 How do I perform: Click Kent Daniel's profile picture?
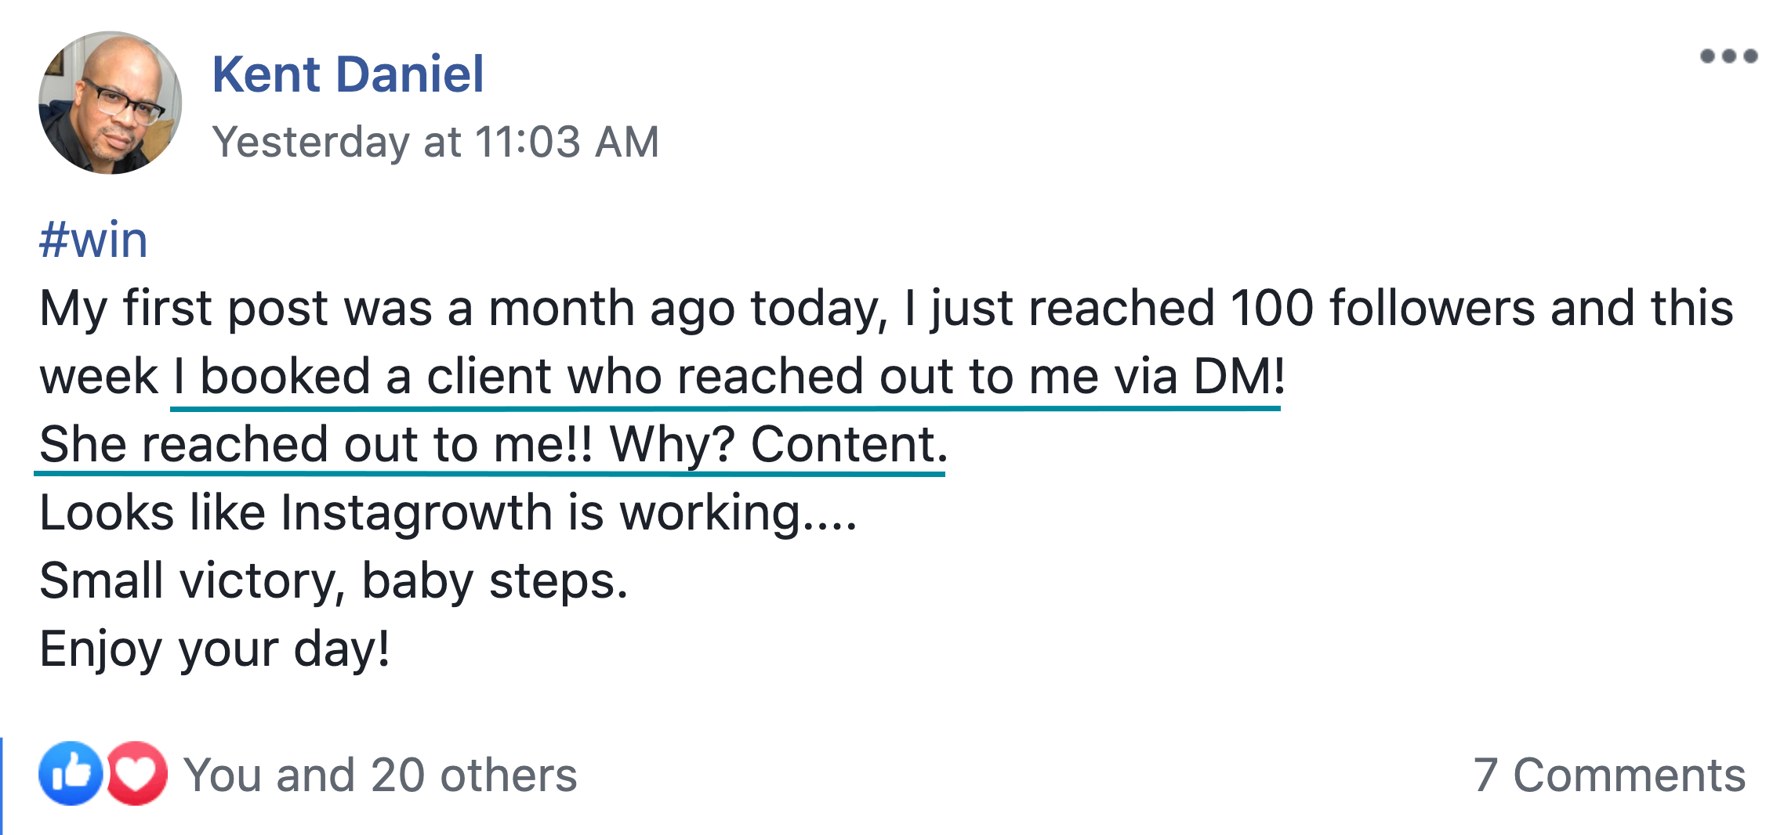[x=111, y=103]
